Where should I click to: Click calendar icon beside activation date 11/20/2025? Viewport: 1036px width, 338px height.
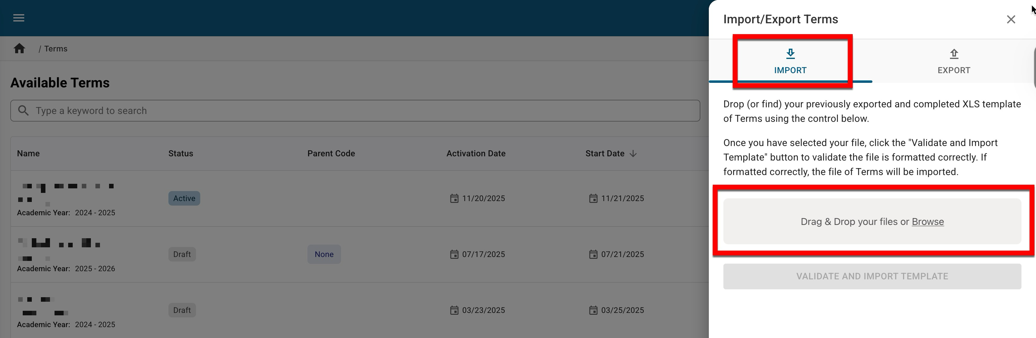click(454, 198)
